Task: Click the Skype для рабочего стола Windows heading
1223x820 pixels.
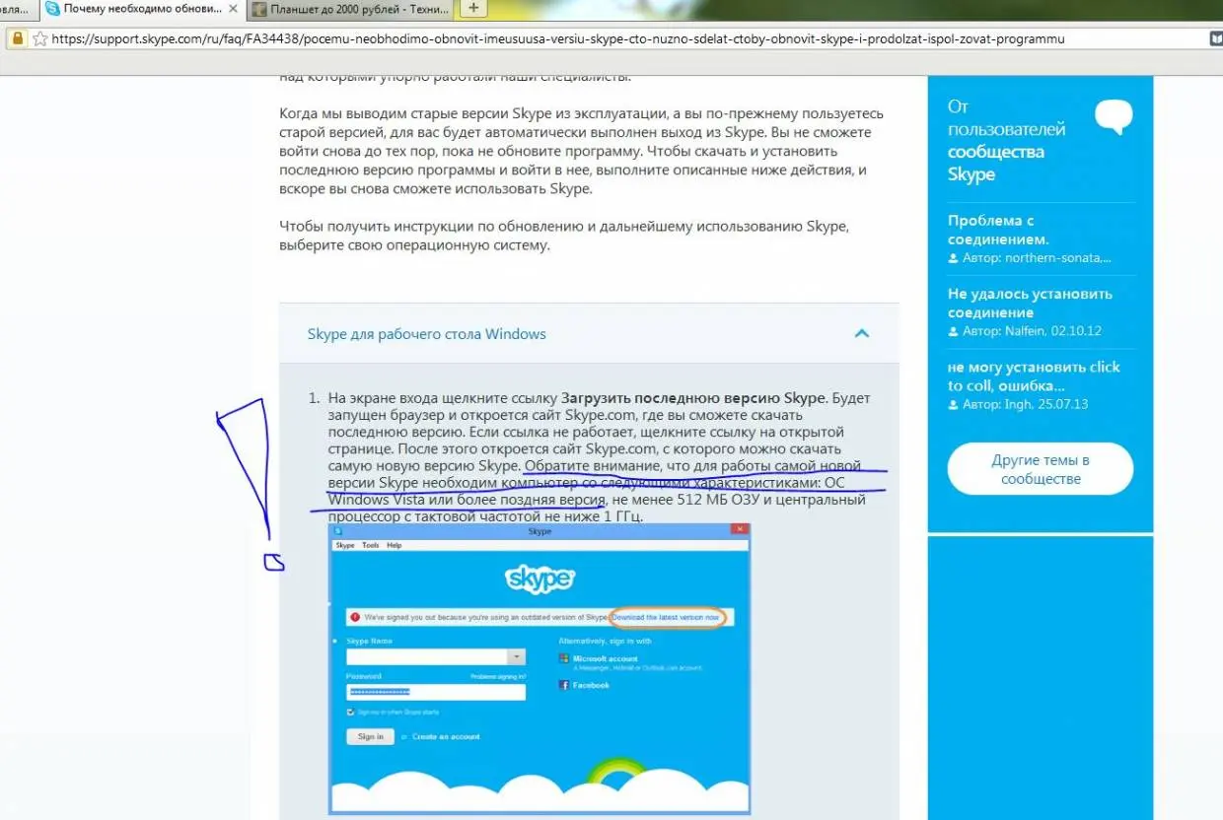Action: coord(426,334)
